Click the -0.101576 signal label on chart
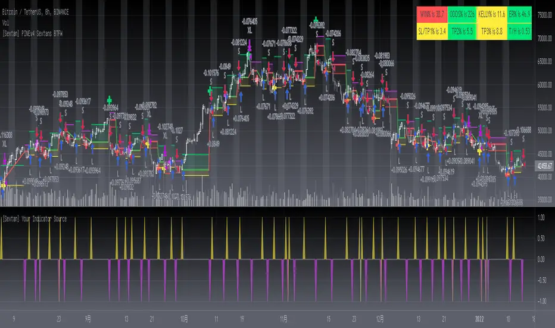Screen dimensions: 555x328 click(211, 73)
